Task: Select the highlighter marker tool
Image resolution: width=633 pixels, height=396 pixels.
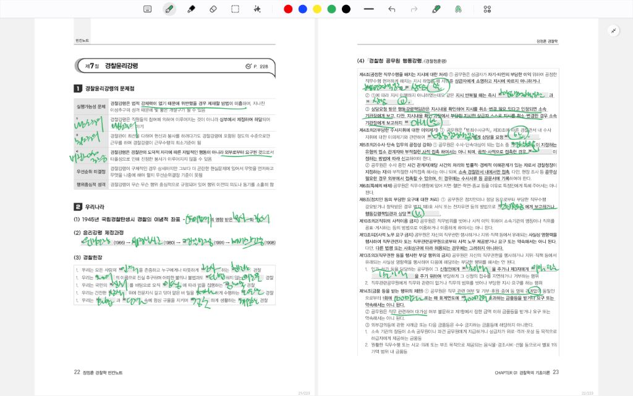Action: [191, 9]
